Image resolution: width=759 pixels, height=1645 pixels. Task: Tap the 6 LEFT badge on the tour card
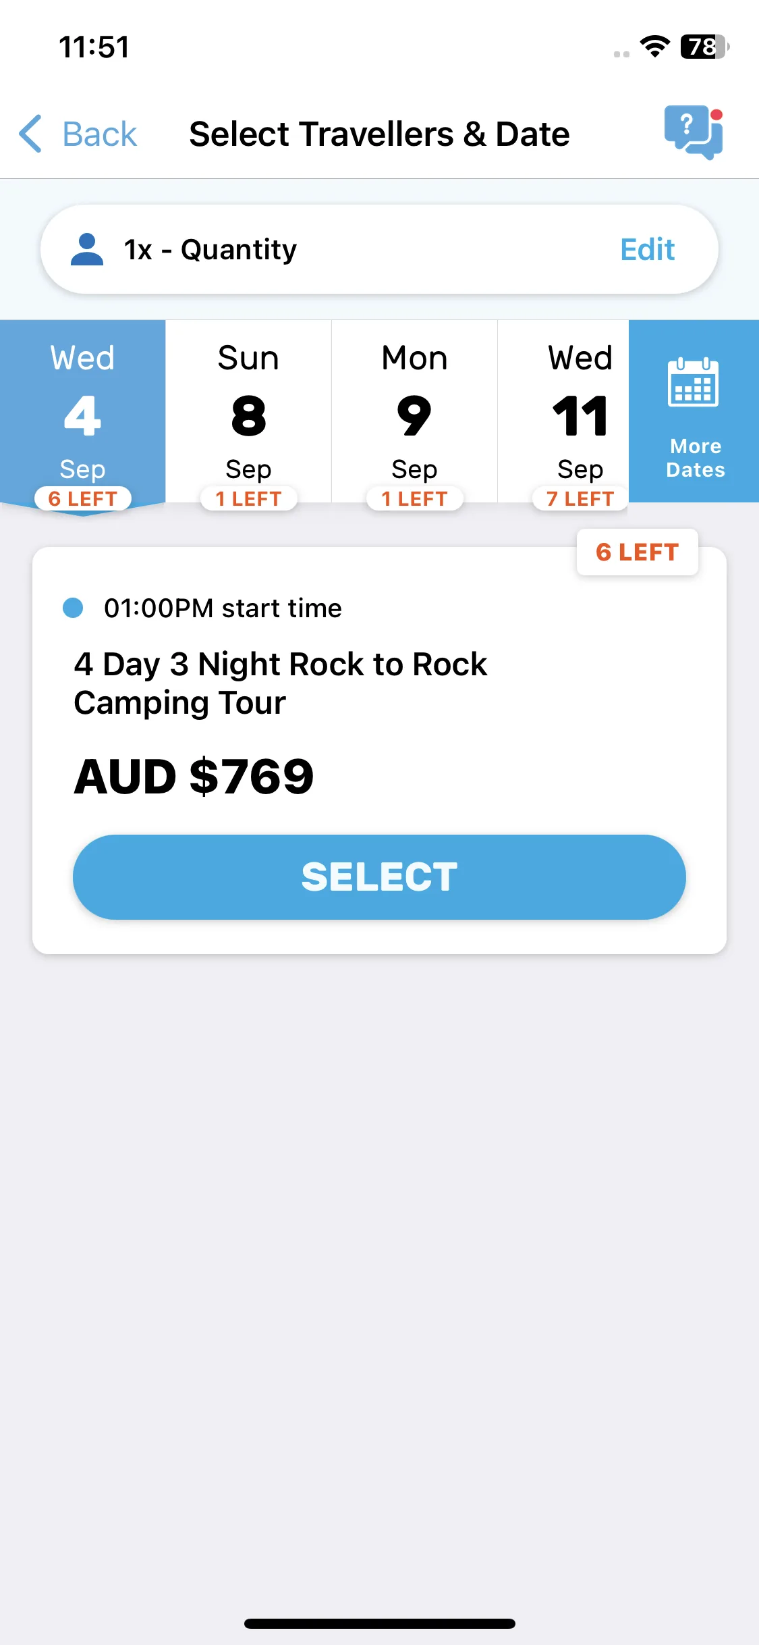click(637, 552)
